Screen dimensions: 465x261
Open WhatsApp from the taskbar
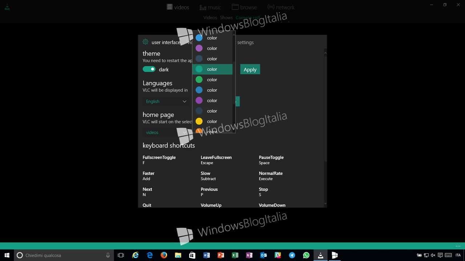tap(306, 255)
